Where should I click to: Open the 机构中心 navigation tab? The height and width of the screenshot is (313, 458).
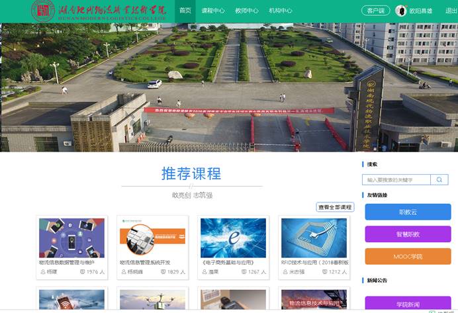click(x=281, y=11)
